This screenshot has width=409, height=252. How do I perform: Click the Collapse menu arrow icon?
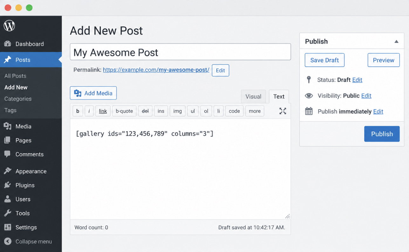pyautogui.click(x=8, y=241)
